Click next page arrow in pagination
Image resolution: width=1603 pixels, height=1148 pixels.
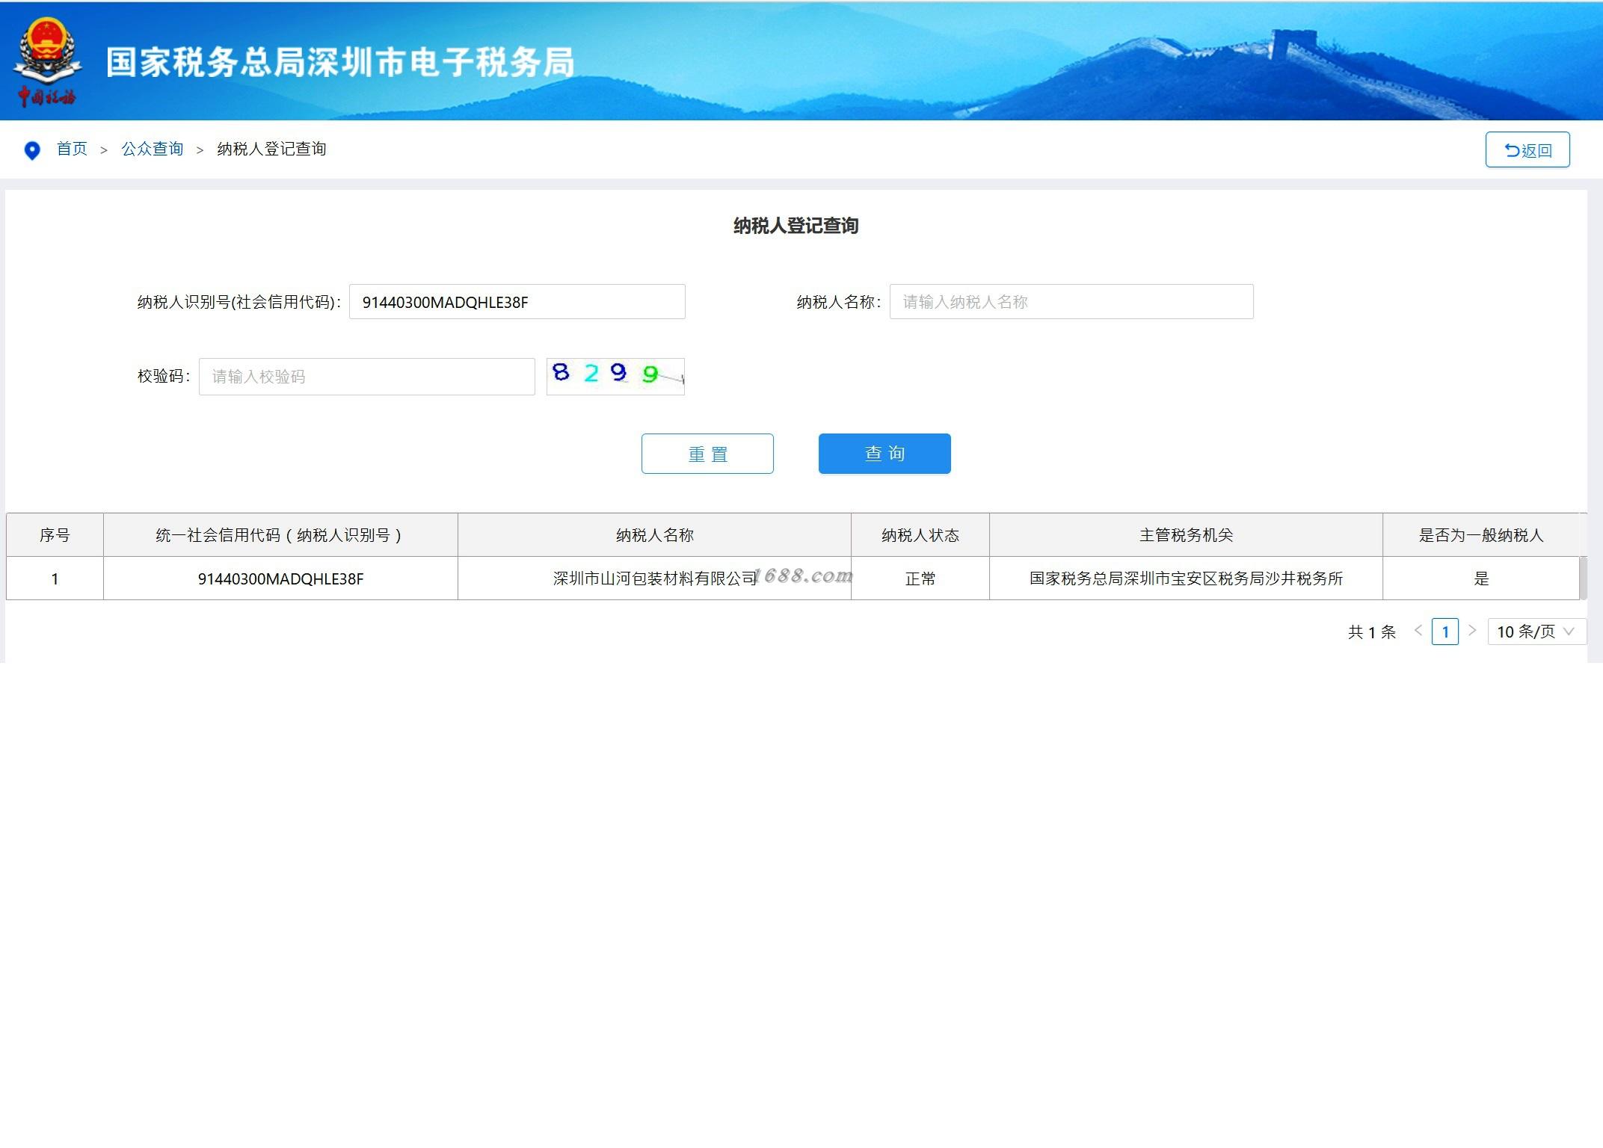(1472, 631)
